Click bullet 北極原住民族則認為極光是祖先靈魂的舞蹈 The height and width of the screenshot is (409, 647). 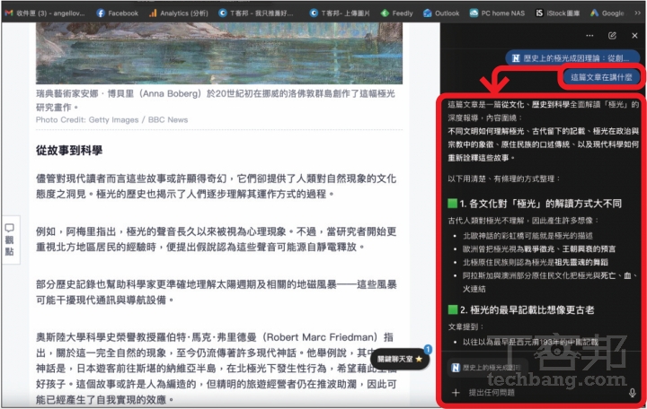click(x=536, y=263)
